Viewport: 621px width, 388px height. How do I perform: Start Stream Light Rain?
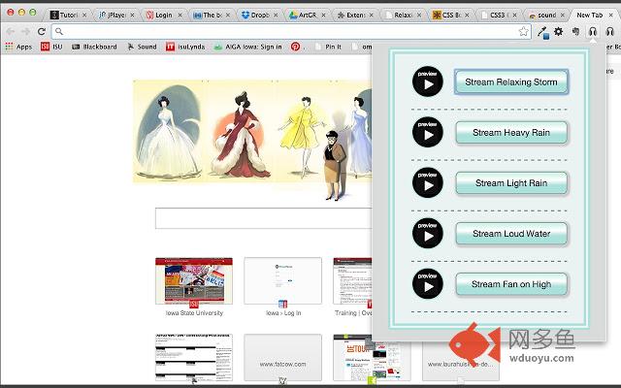click(511, 183)
